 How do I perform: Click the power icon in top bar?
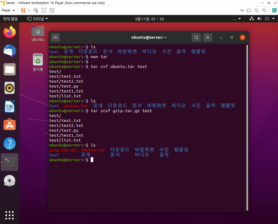(x=267, y=18)
